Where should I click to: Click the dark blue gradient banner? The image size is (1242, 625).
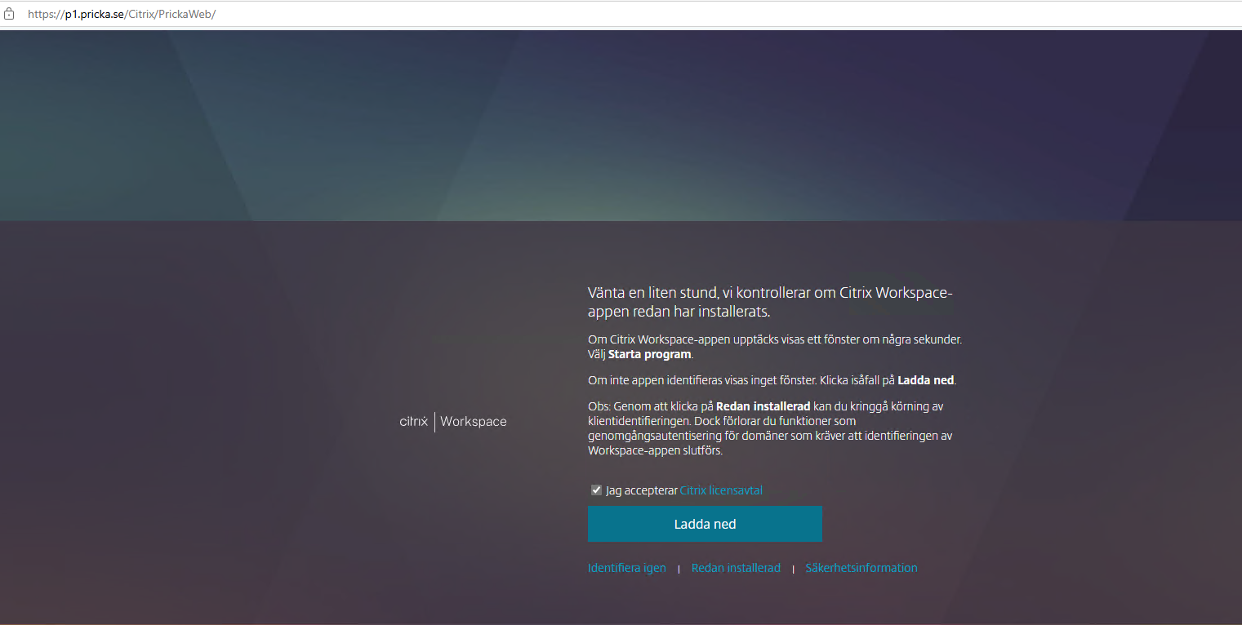pos(621,122)
